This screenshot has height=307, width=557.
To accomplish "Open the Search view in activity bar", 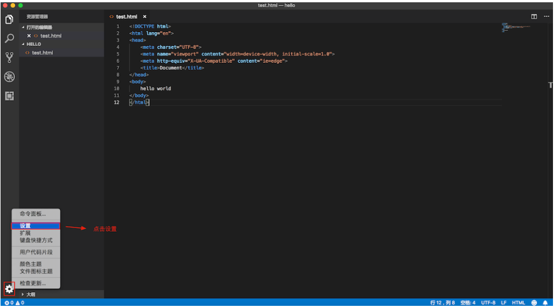I will tap(9, 38).
